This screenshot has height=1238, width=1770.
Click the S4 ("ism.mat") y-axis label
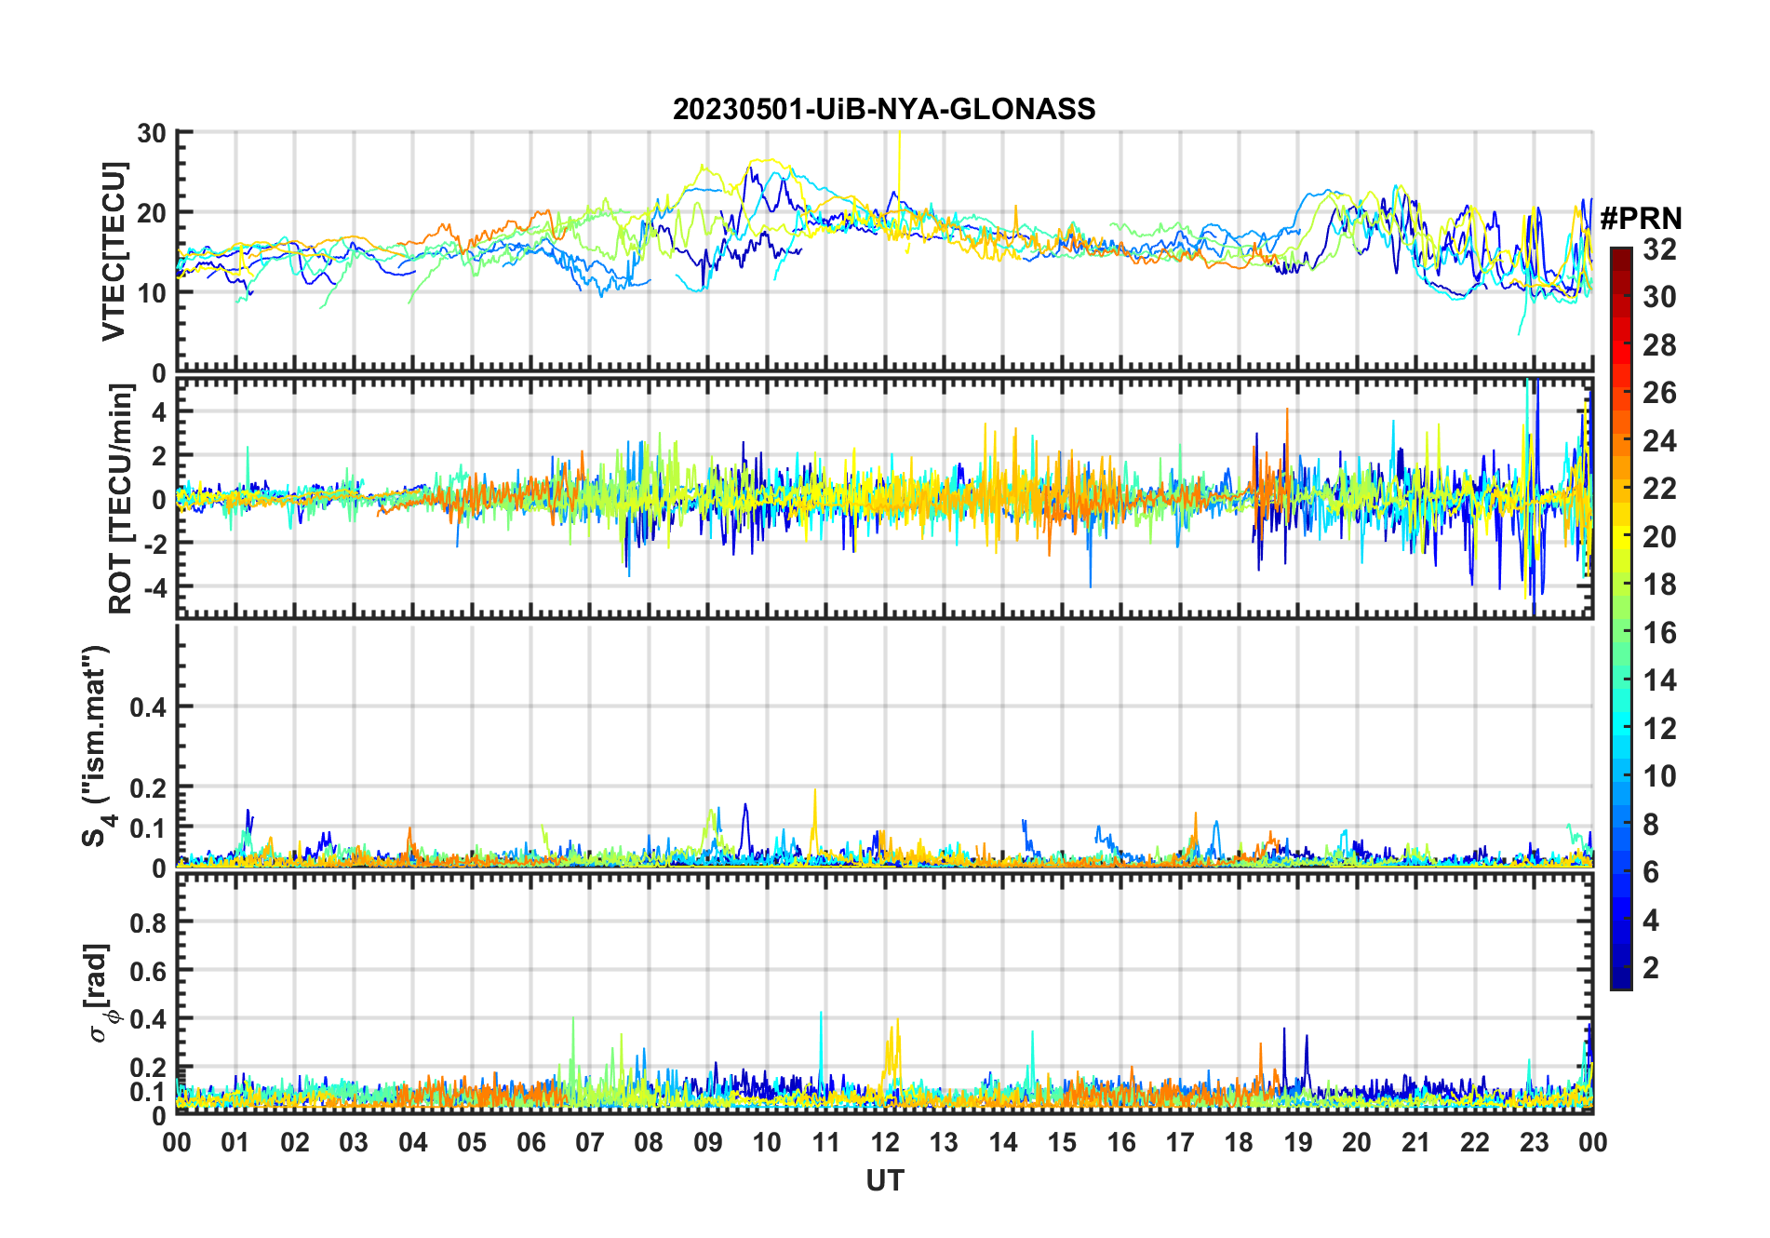pos(97,747)
